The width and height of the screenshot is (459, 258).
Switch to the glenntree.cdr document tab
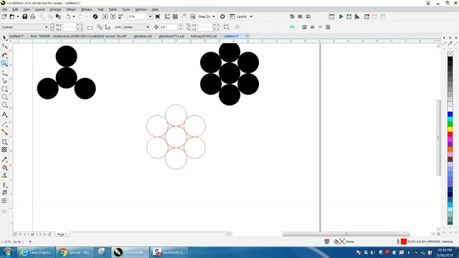coord(143,37)
